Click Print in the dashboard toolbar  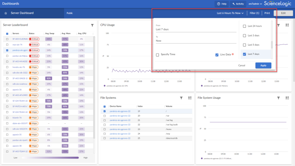coord(267,13)
